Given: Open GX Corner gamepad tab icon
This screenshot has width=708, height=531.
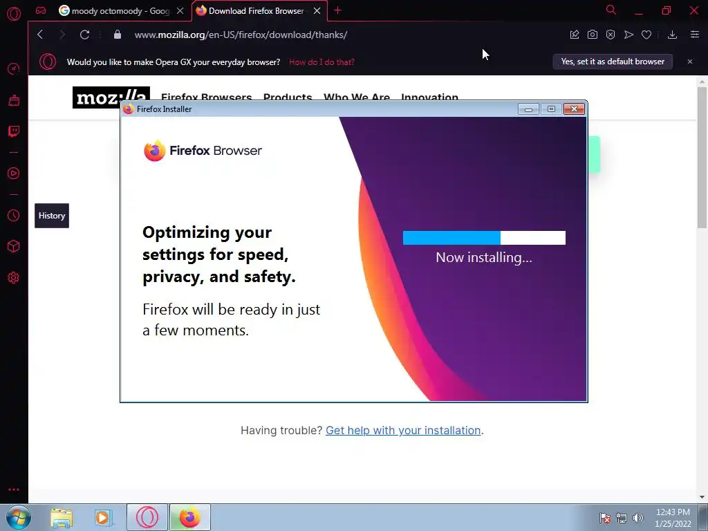Looking at the screenshot, I should click(41, 11).
